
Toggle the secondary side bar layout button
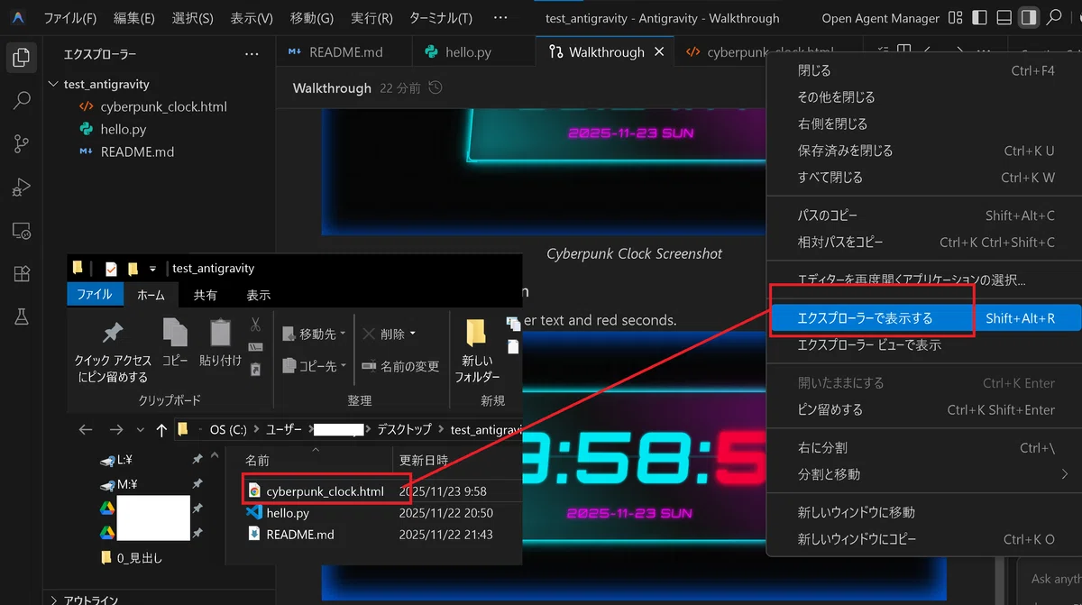click(x=1028, y=17)
